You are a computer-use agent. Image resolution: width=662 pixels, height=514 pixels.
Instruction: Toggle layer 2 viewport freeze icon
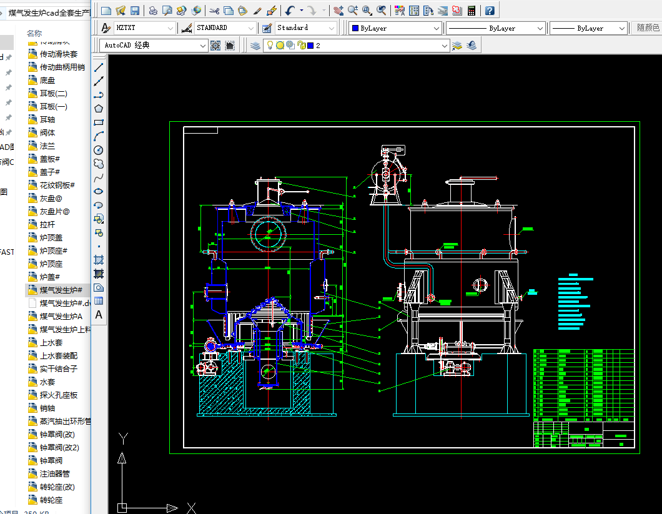(290, 45)
